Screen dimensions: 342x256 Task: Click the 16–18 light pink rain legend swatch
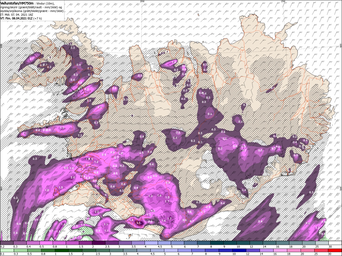[x=280, y=250]
